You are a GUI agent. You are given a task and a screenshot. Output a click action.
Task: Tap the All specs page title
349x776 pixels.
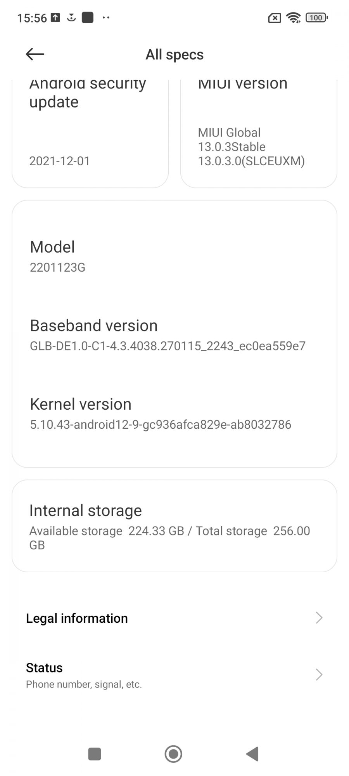click(x=174, y=55)
